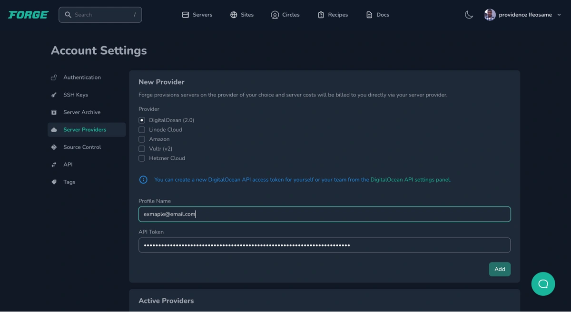The width and height of the screenshot is (571, 312).
Task: Click the slash shortcut hint in search
Action: [135, 15]
